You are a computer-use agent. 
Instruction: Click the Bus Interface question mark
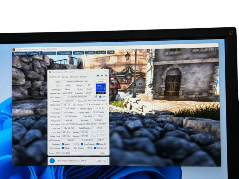tap(106, 104)
